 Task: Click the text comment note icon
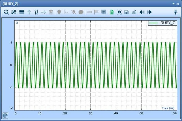pyautogui.click(x=104, y=12)
